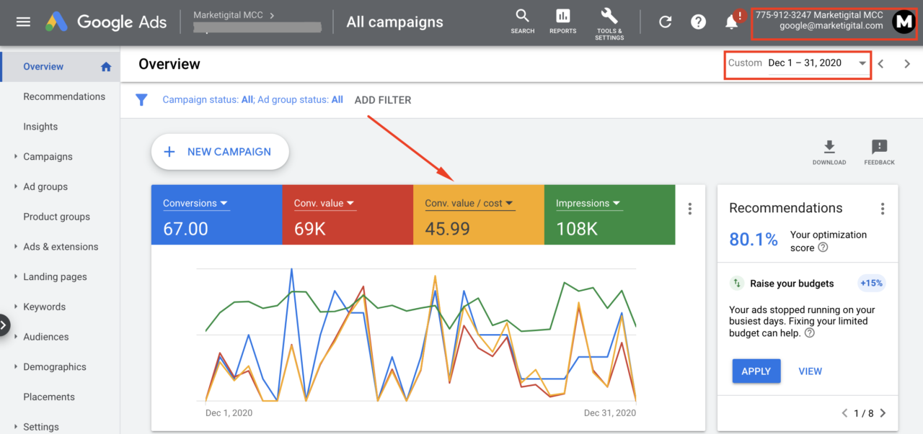The height and width of the screenshot is (434, 923).
Task: Click the filter funnel icon
Action: [142, 100]
